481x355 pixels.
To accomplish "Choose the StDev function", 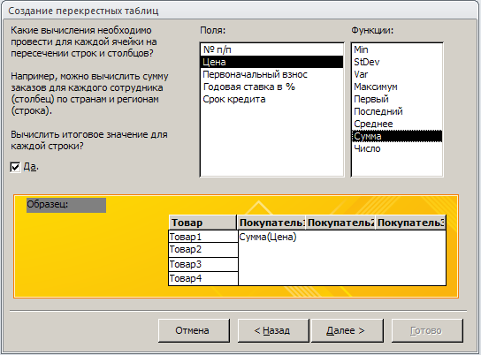I will 397,62.
